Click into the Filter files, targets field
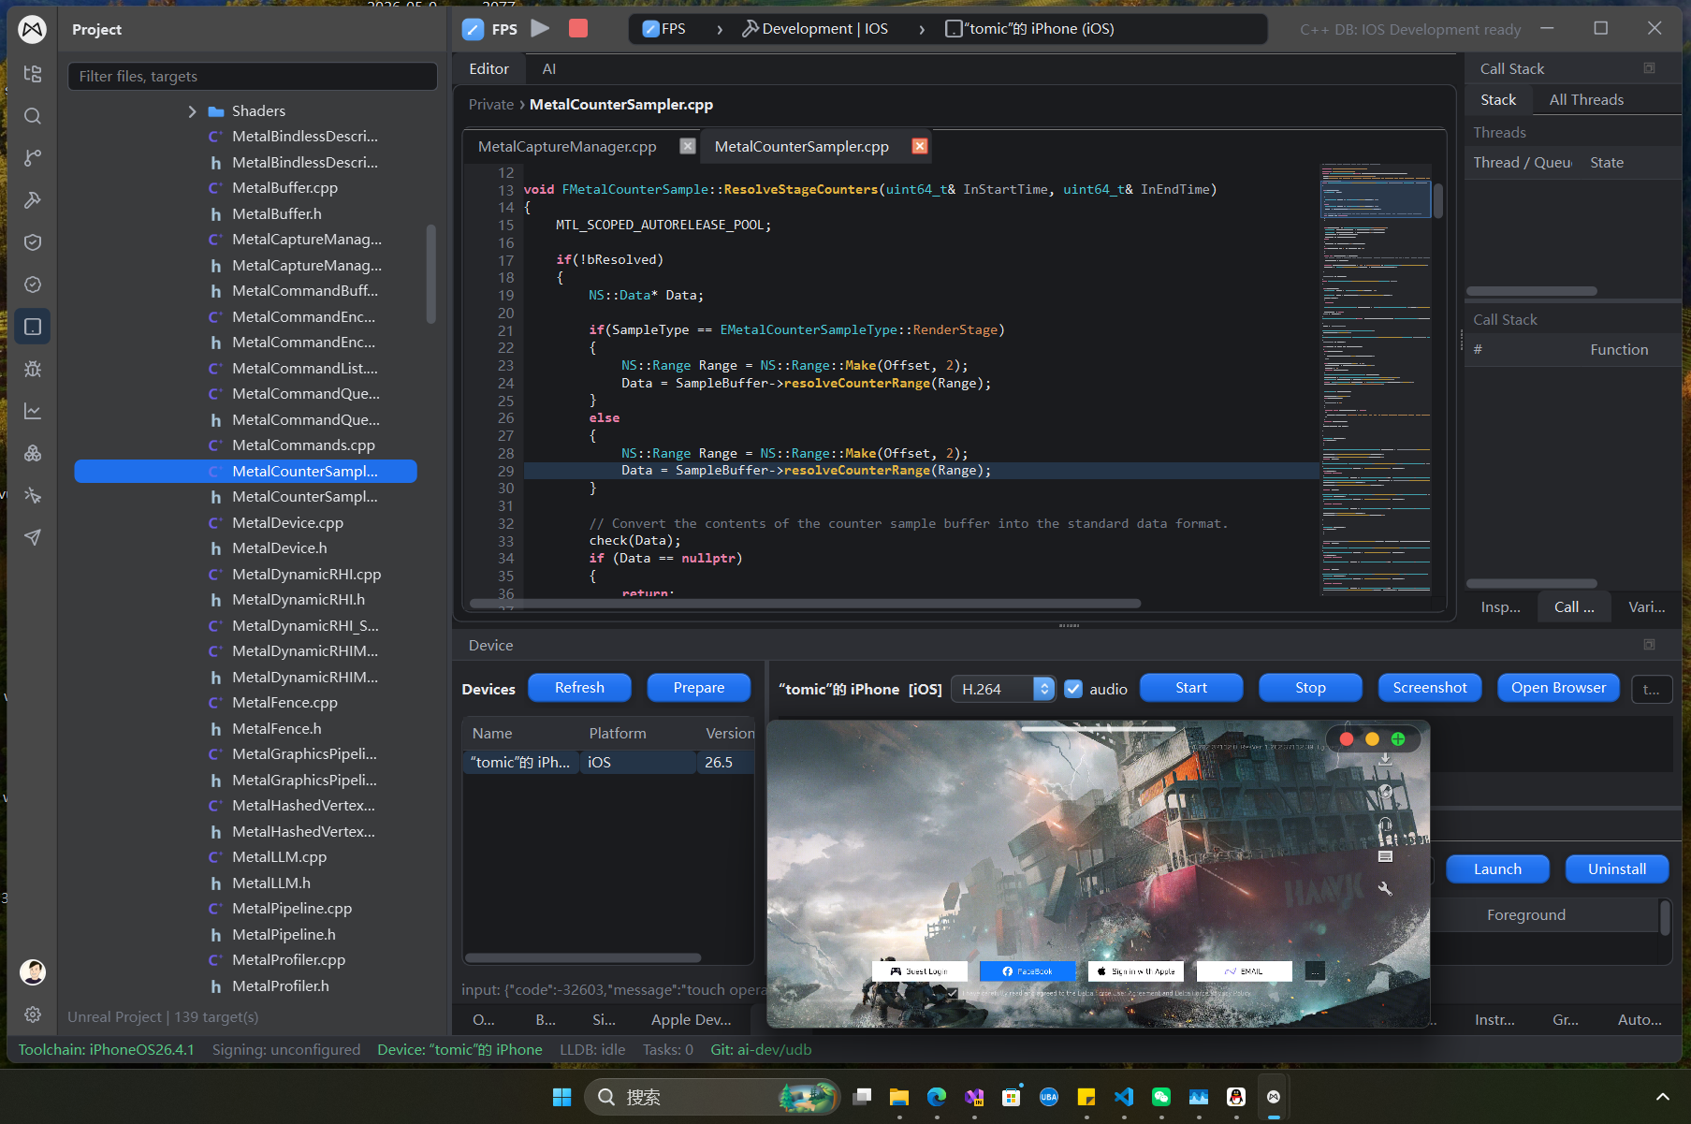 [x=253, y=77]
